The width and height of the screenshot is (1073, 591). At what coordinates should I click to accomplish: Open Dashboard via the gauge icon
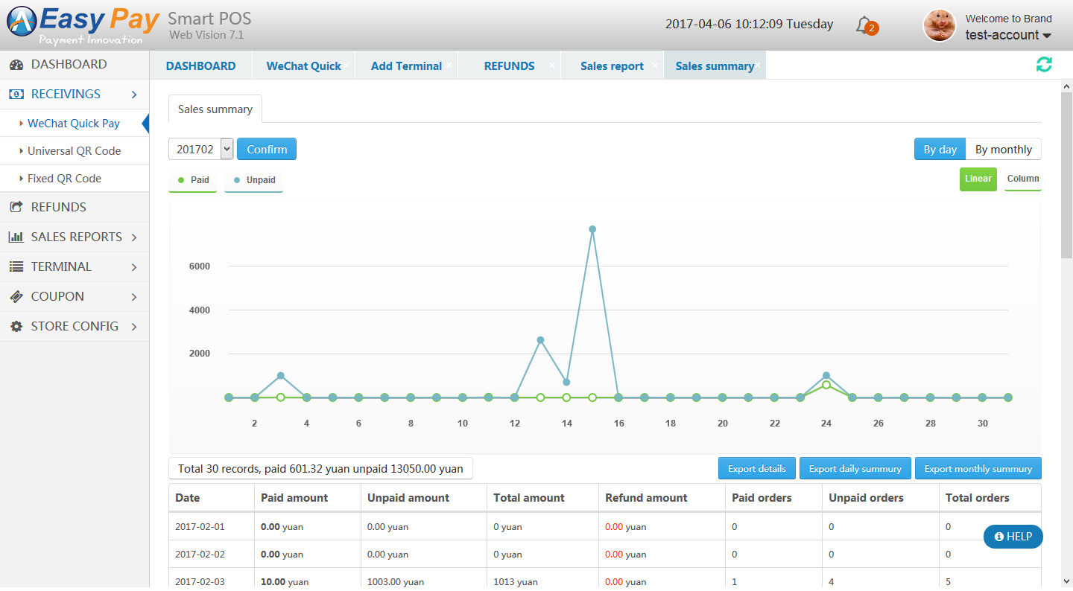(16, 65)
